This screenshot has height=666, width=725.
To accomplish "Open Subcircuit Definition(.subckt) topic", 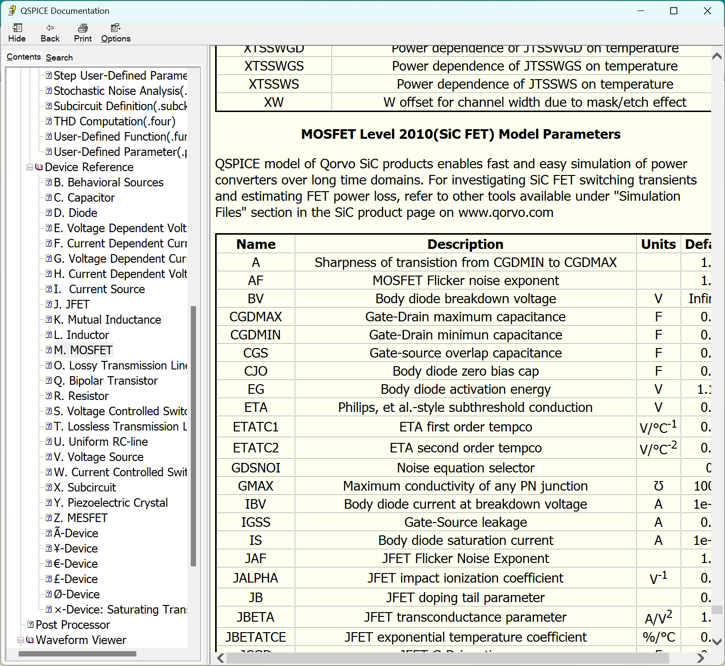I will point(120,106).
